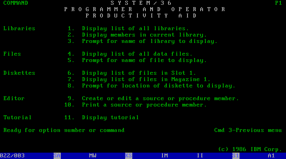286x159 pixels.
Task: Click the SA indicator in status bar
Action: 57,156
